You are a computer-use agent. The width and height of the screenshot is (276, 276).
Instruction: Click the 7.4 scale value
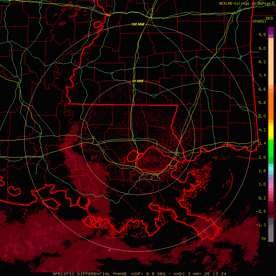click(x=262, y=75)
